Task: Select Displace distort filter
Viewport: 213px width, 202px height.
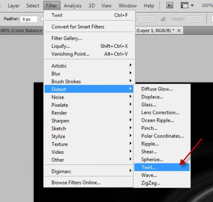Action: pyautogui.click(x=162, y=97)
